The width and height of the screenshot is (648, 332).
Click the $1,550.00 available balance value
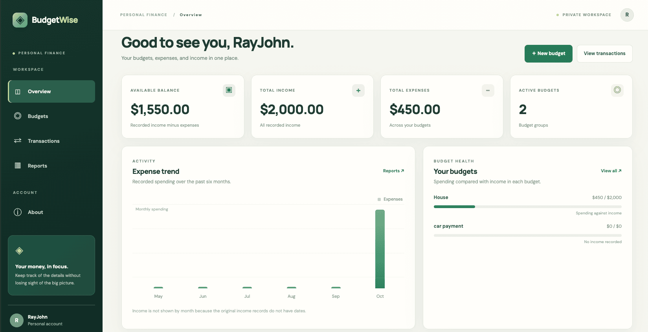coord(160,109)
